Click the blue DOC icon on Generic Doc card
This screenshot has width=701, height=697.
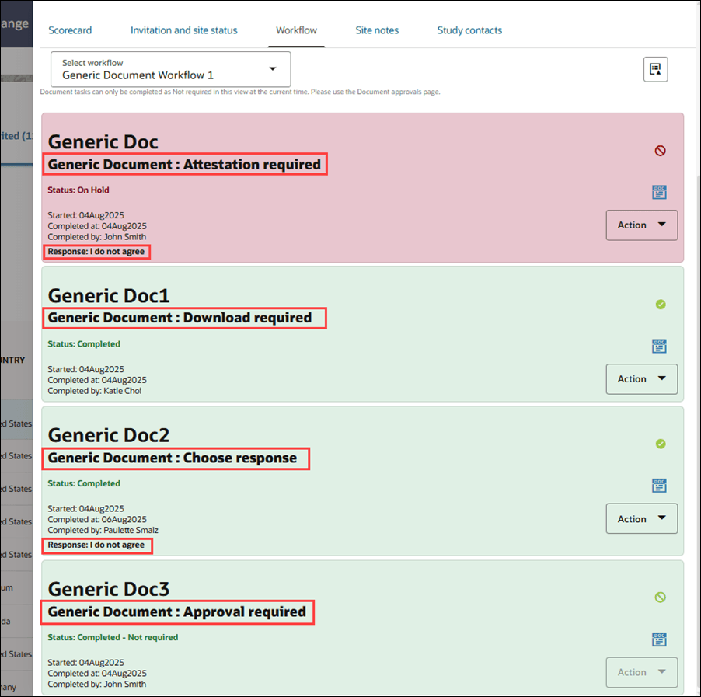click(659, 192)
